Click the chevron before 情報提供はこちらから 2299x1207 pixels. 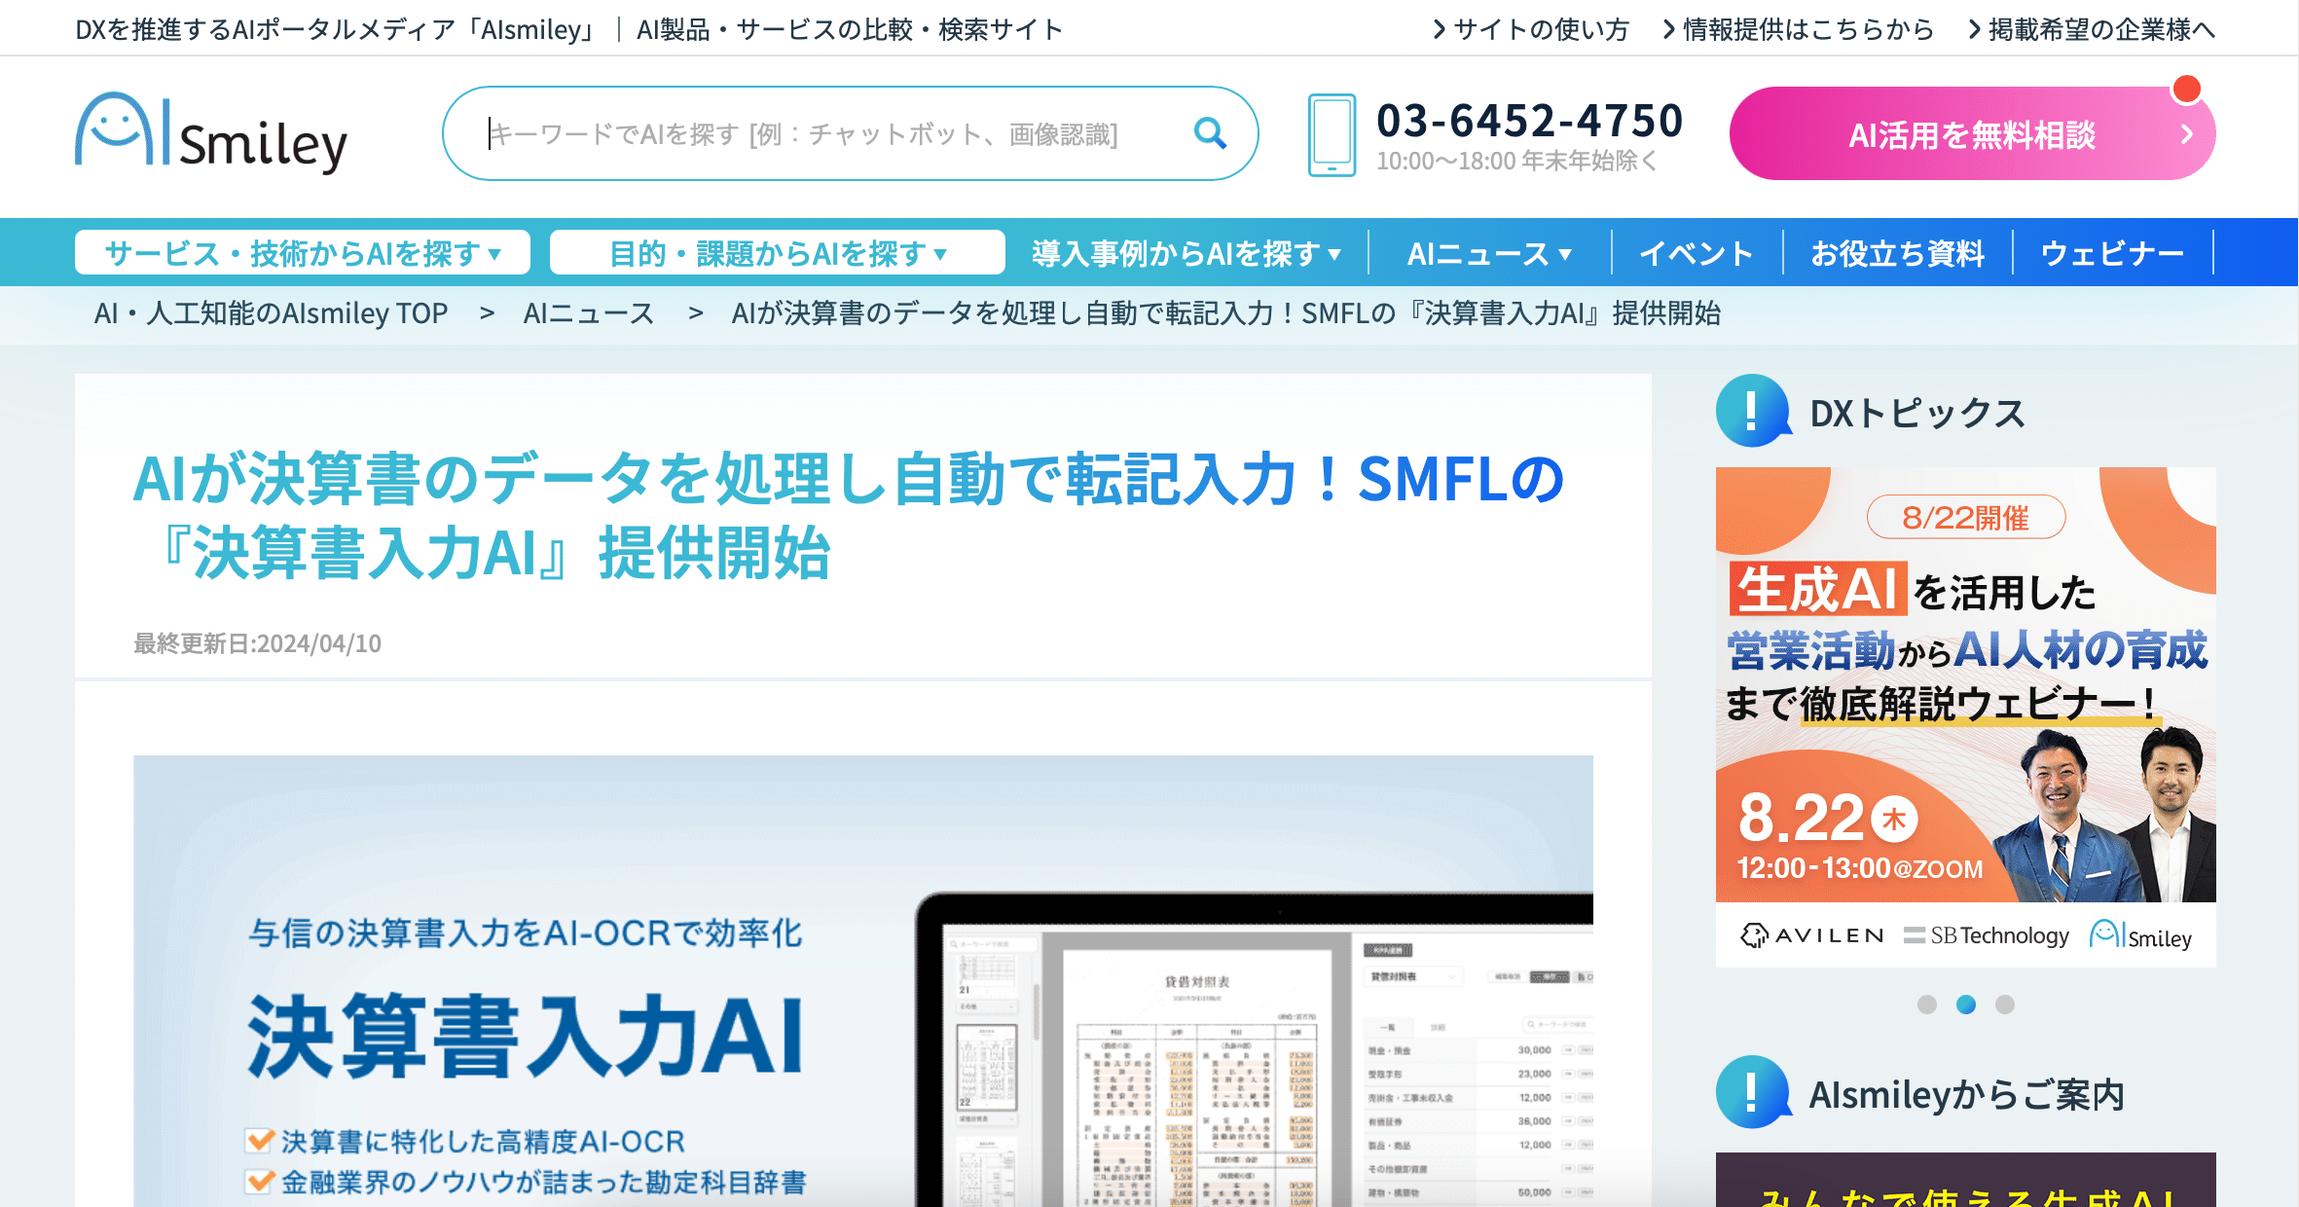(1668, 29)
